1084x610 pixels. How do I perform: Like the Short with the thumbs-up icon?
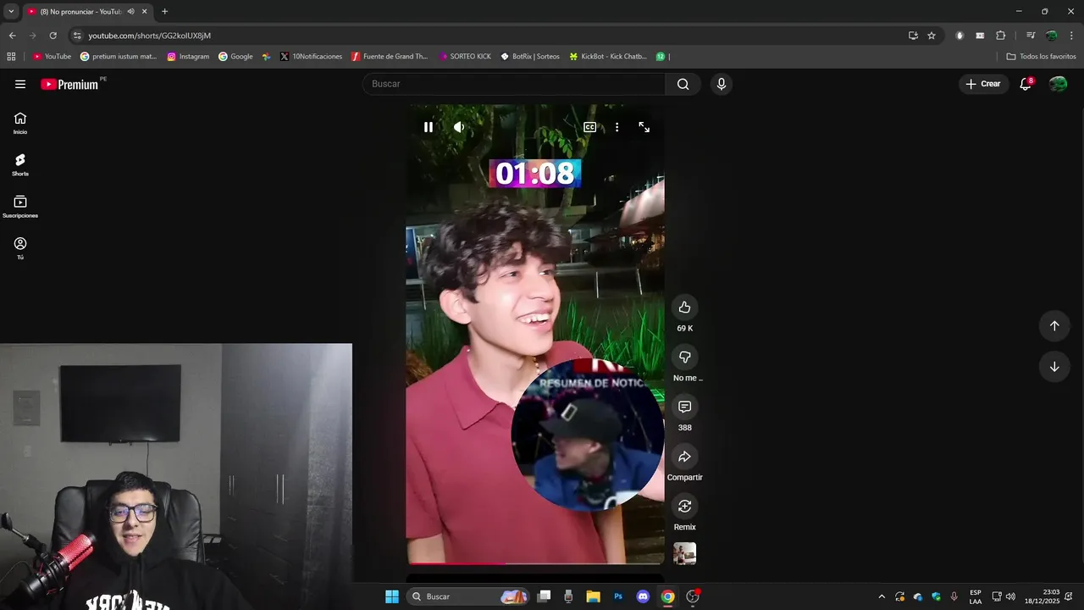(x=684, y=308)
